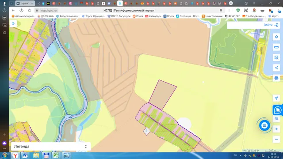Open the На исполнение bookmark
Viewport: 283px width, 159px height.
pos(212,16)
